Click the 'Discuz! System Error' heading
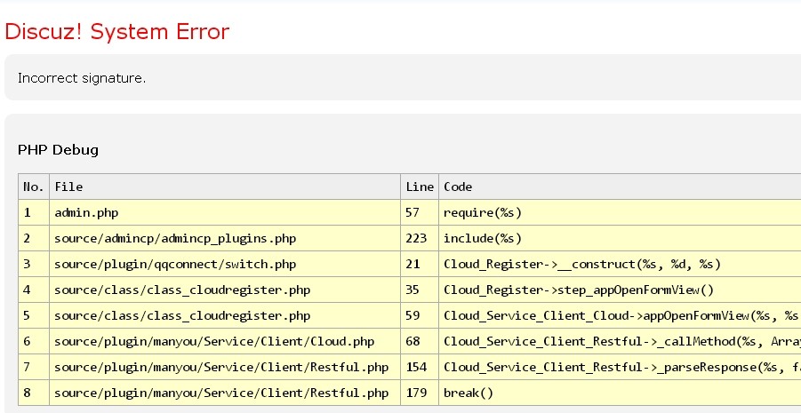Image resolution: width=801 pixels, height=413 pixels. tap(117, 32)
